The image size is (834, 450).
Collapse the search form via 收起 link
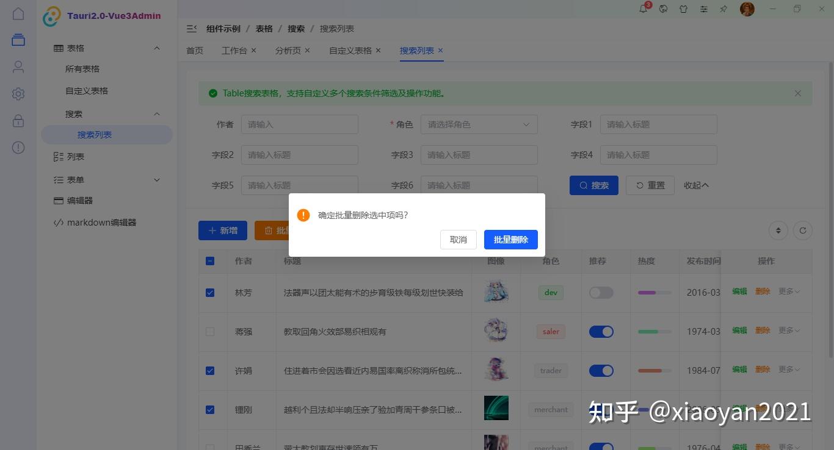(695, 185)
